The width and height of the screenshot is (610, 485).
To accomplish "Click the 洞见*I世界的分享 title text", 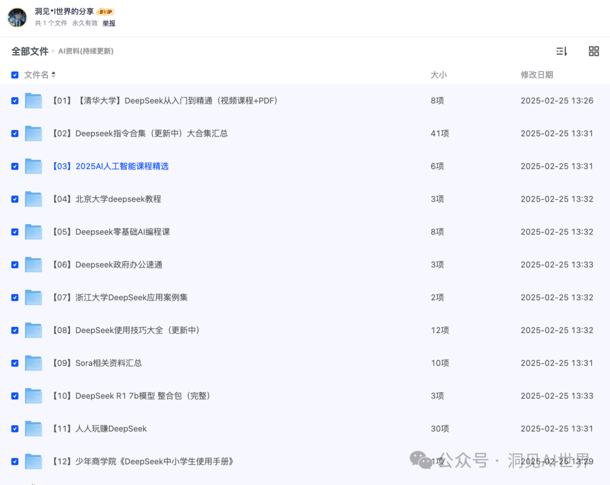I will tap(64, 12).
